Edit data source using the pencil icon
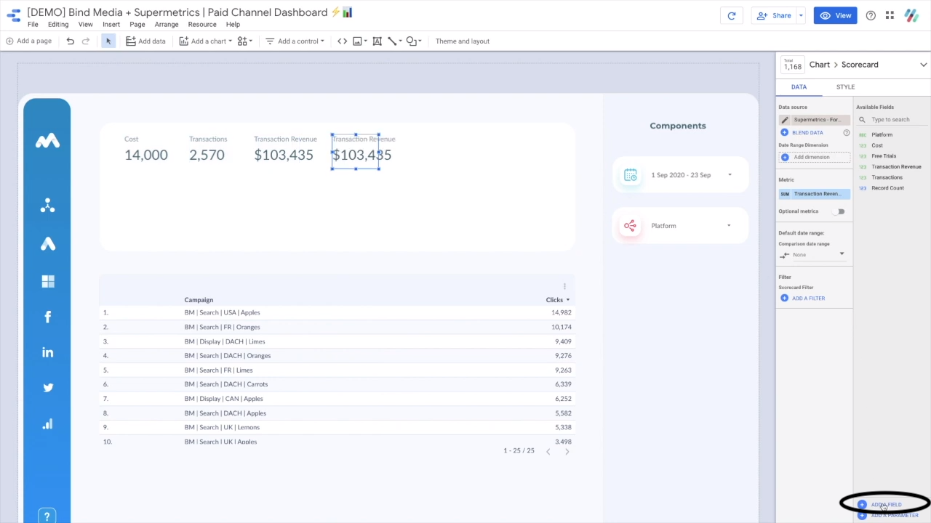The width and height of the screenshot is (931, 523). point(785,120)
